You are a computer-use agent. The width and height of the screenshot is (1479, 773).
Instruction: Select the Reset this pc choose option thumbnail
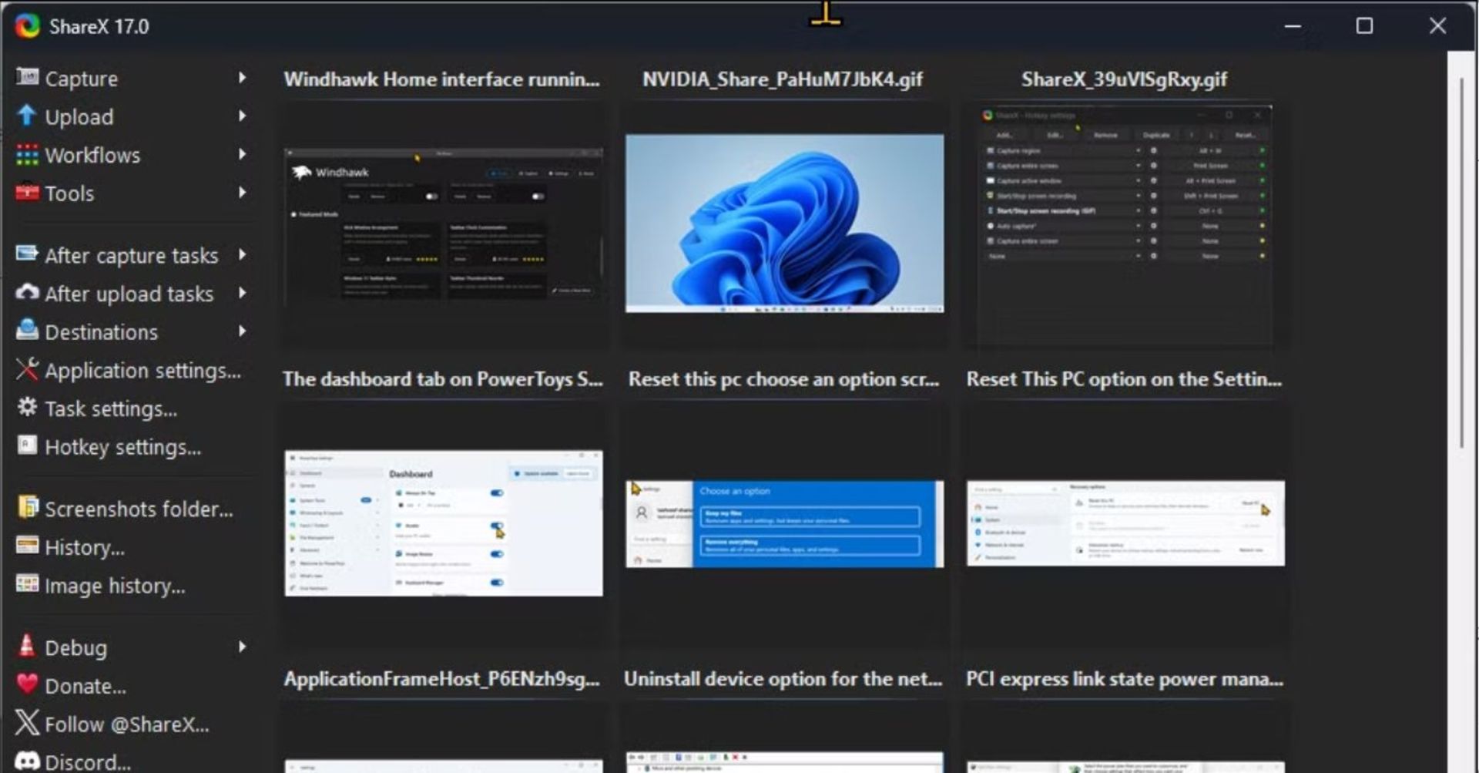tap(784, 524)
